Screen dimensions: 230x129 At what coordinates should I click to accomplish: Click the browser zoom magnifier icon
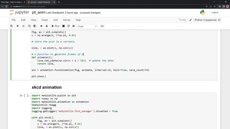(x=207, y=6)
